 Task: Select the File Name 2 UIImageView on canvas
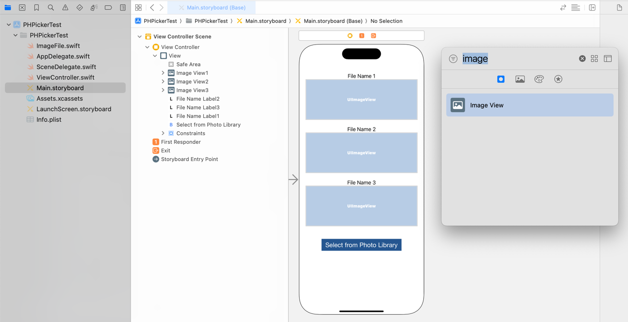(361, 153)
